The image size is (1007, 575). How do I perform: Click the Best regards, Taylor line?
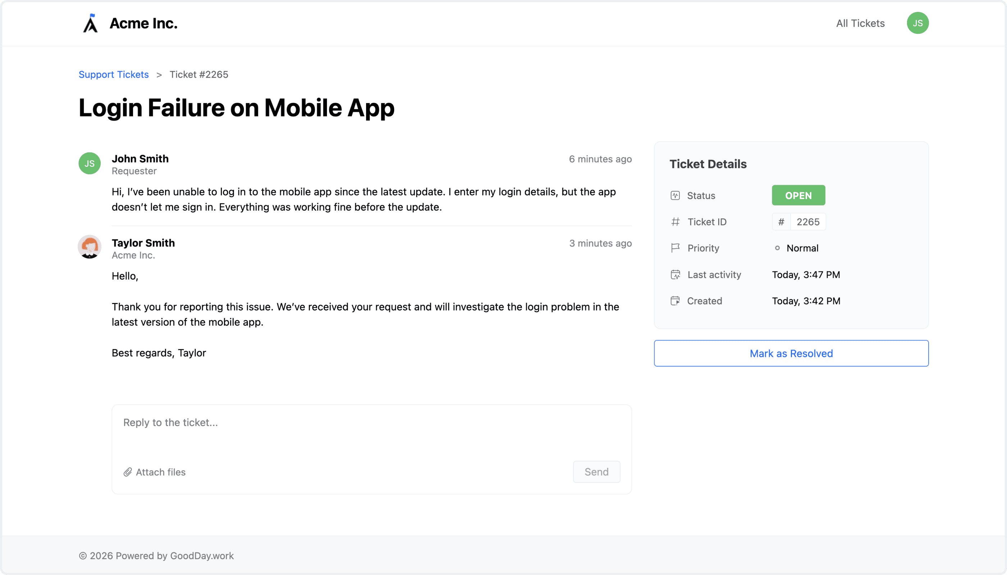tap(159, 353)
